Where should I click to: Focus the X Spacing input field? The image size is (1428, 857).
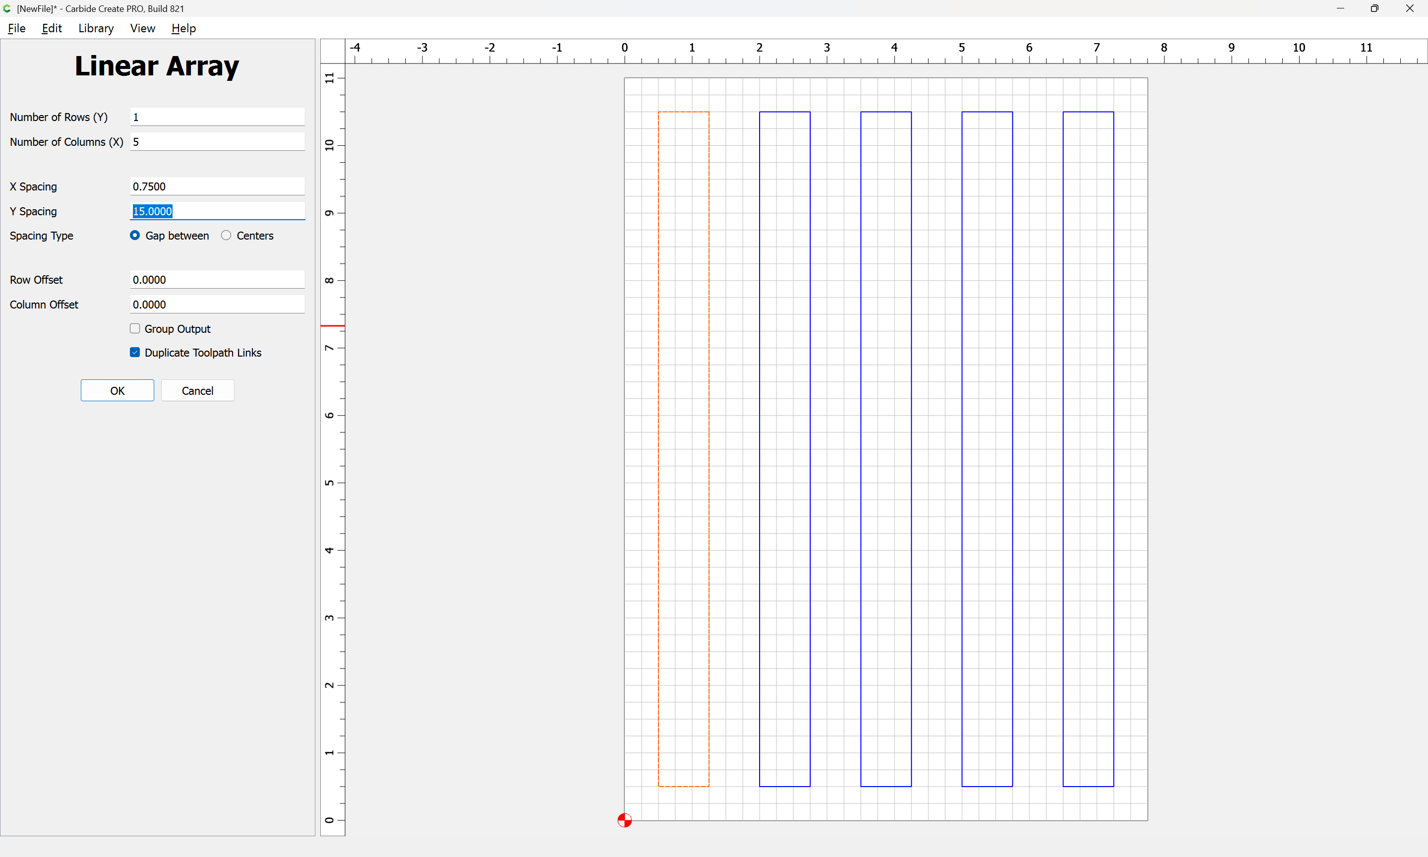click(x=217, y=186)
